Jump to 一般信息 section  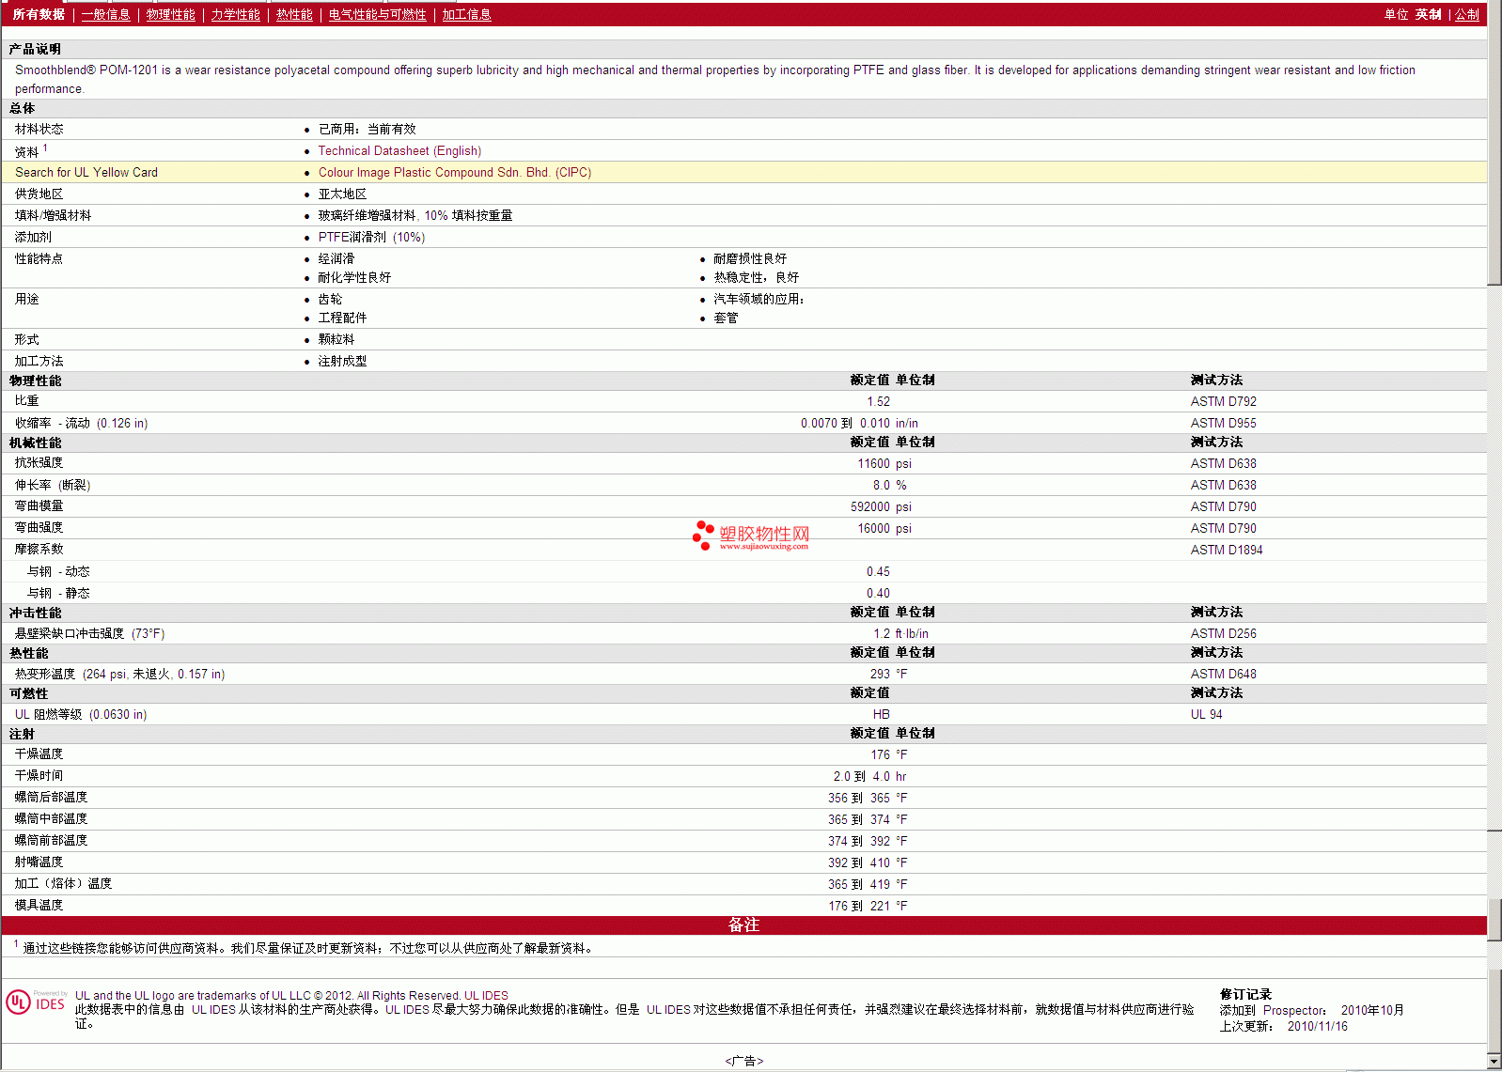(105, 15)
